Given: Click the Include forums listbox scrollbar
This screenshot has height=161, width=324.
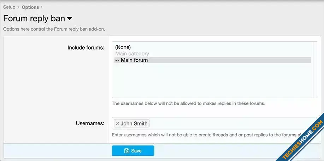Looking at the screenshot, I should tap(314, 70).
